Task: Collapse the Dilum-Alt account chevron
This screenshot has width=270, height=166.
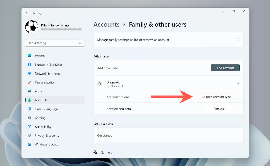Action: click(238, 84)
